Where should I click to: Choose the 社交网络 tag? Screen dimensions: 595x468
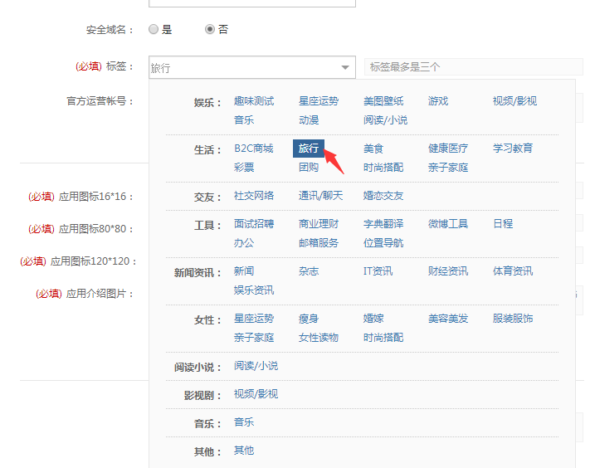coord(254,196)
